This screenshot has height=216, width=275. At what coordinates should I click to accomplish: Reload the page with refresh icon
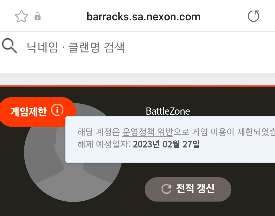coord(253,16)
